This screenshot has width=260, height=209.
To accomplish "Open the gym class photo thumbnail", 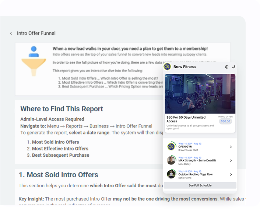I will [x=200, y=94].
